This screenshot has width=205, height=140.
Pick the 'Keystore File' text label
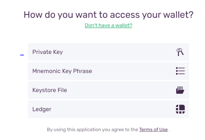(50, 90)
